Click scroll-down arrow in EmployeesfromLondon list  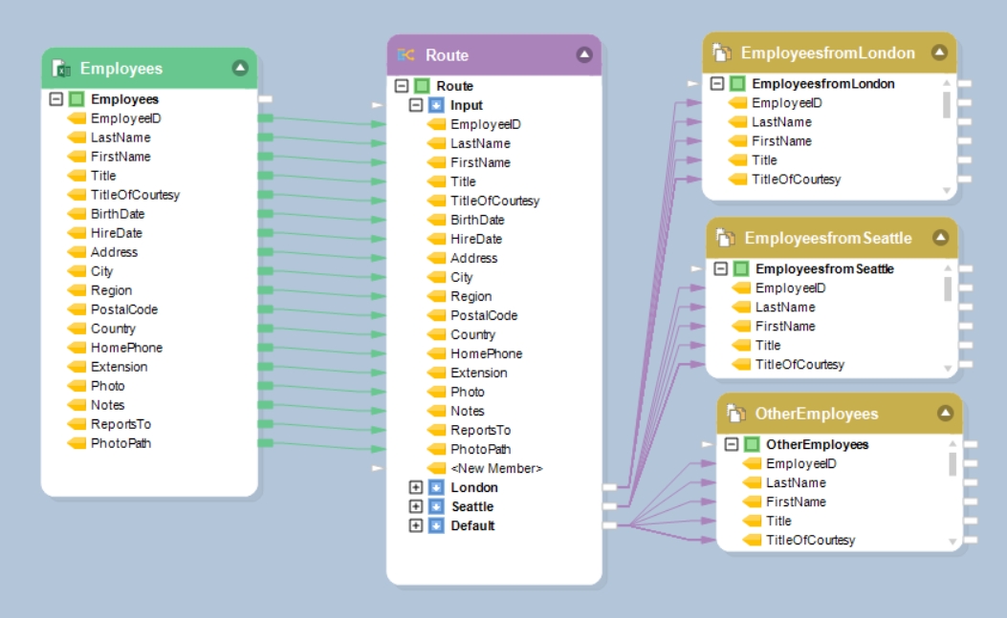[x=946, y=191]
